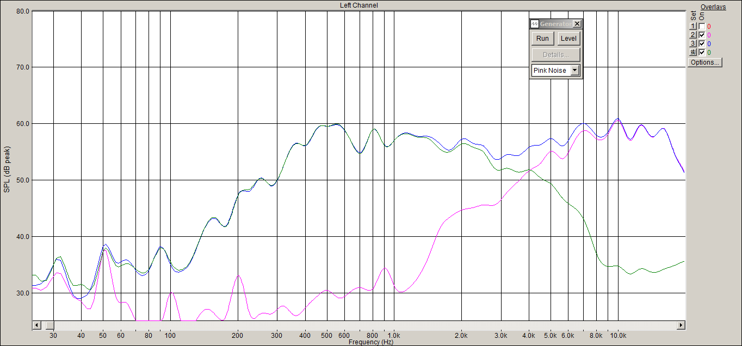Click the 2.0k frequency axis label

pyautogui.click(x=461, y=336)
